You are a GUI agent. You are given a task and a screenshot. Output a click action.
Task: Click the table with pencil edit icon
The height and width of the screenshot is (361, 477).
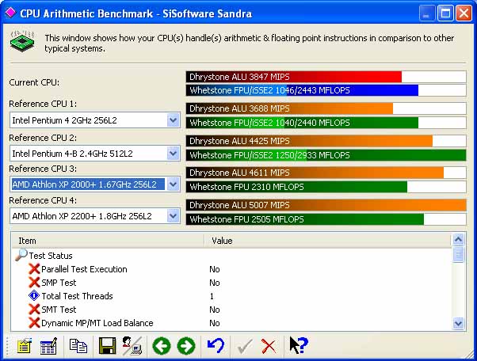coord(48,346)
